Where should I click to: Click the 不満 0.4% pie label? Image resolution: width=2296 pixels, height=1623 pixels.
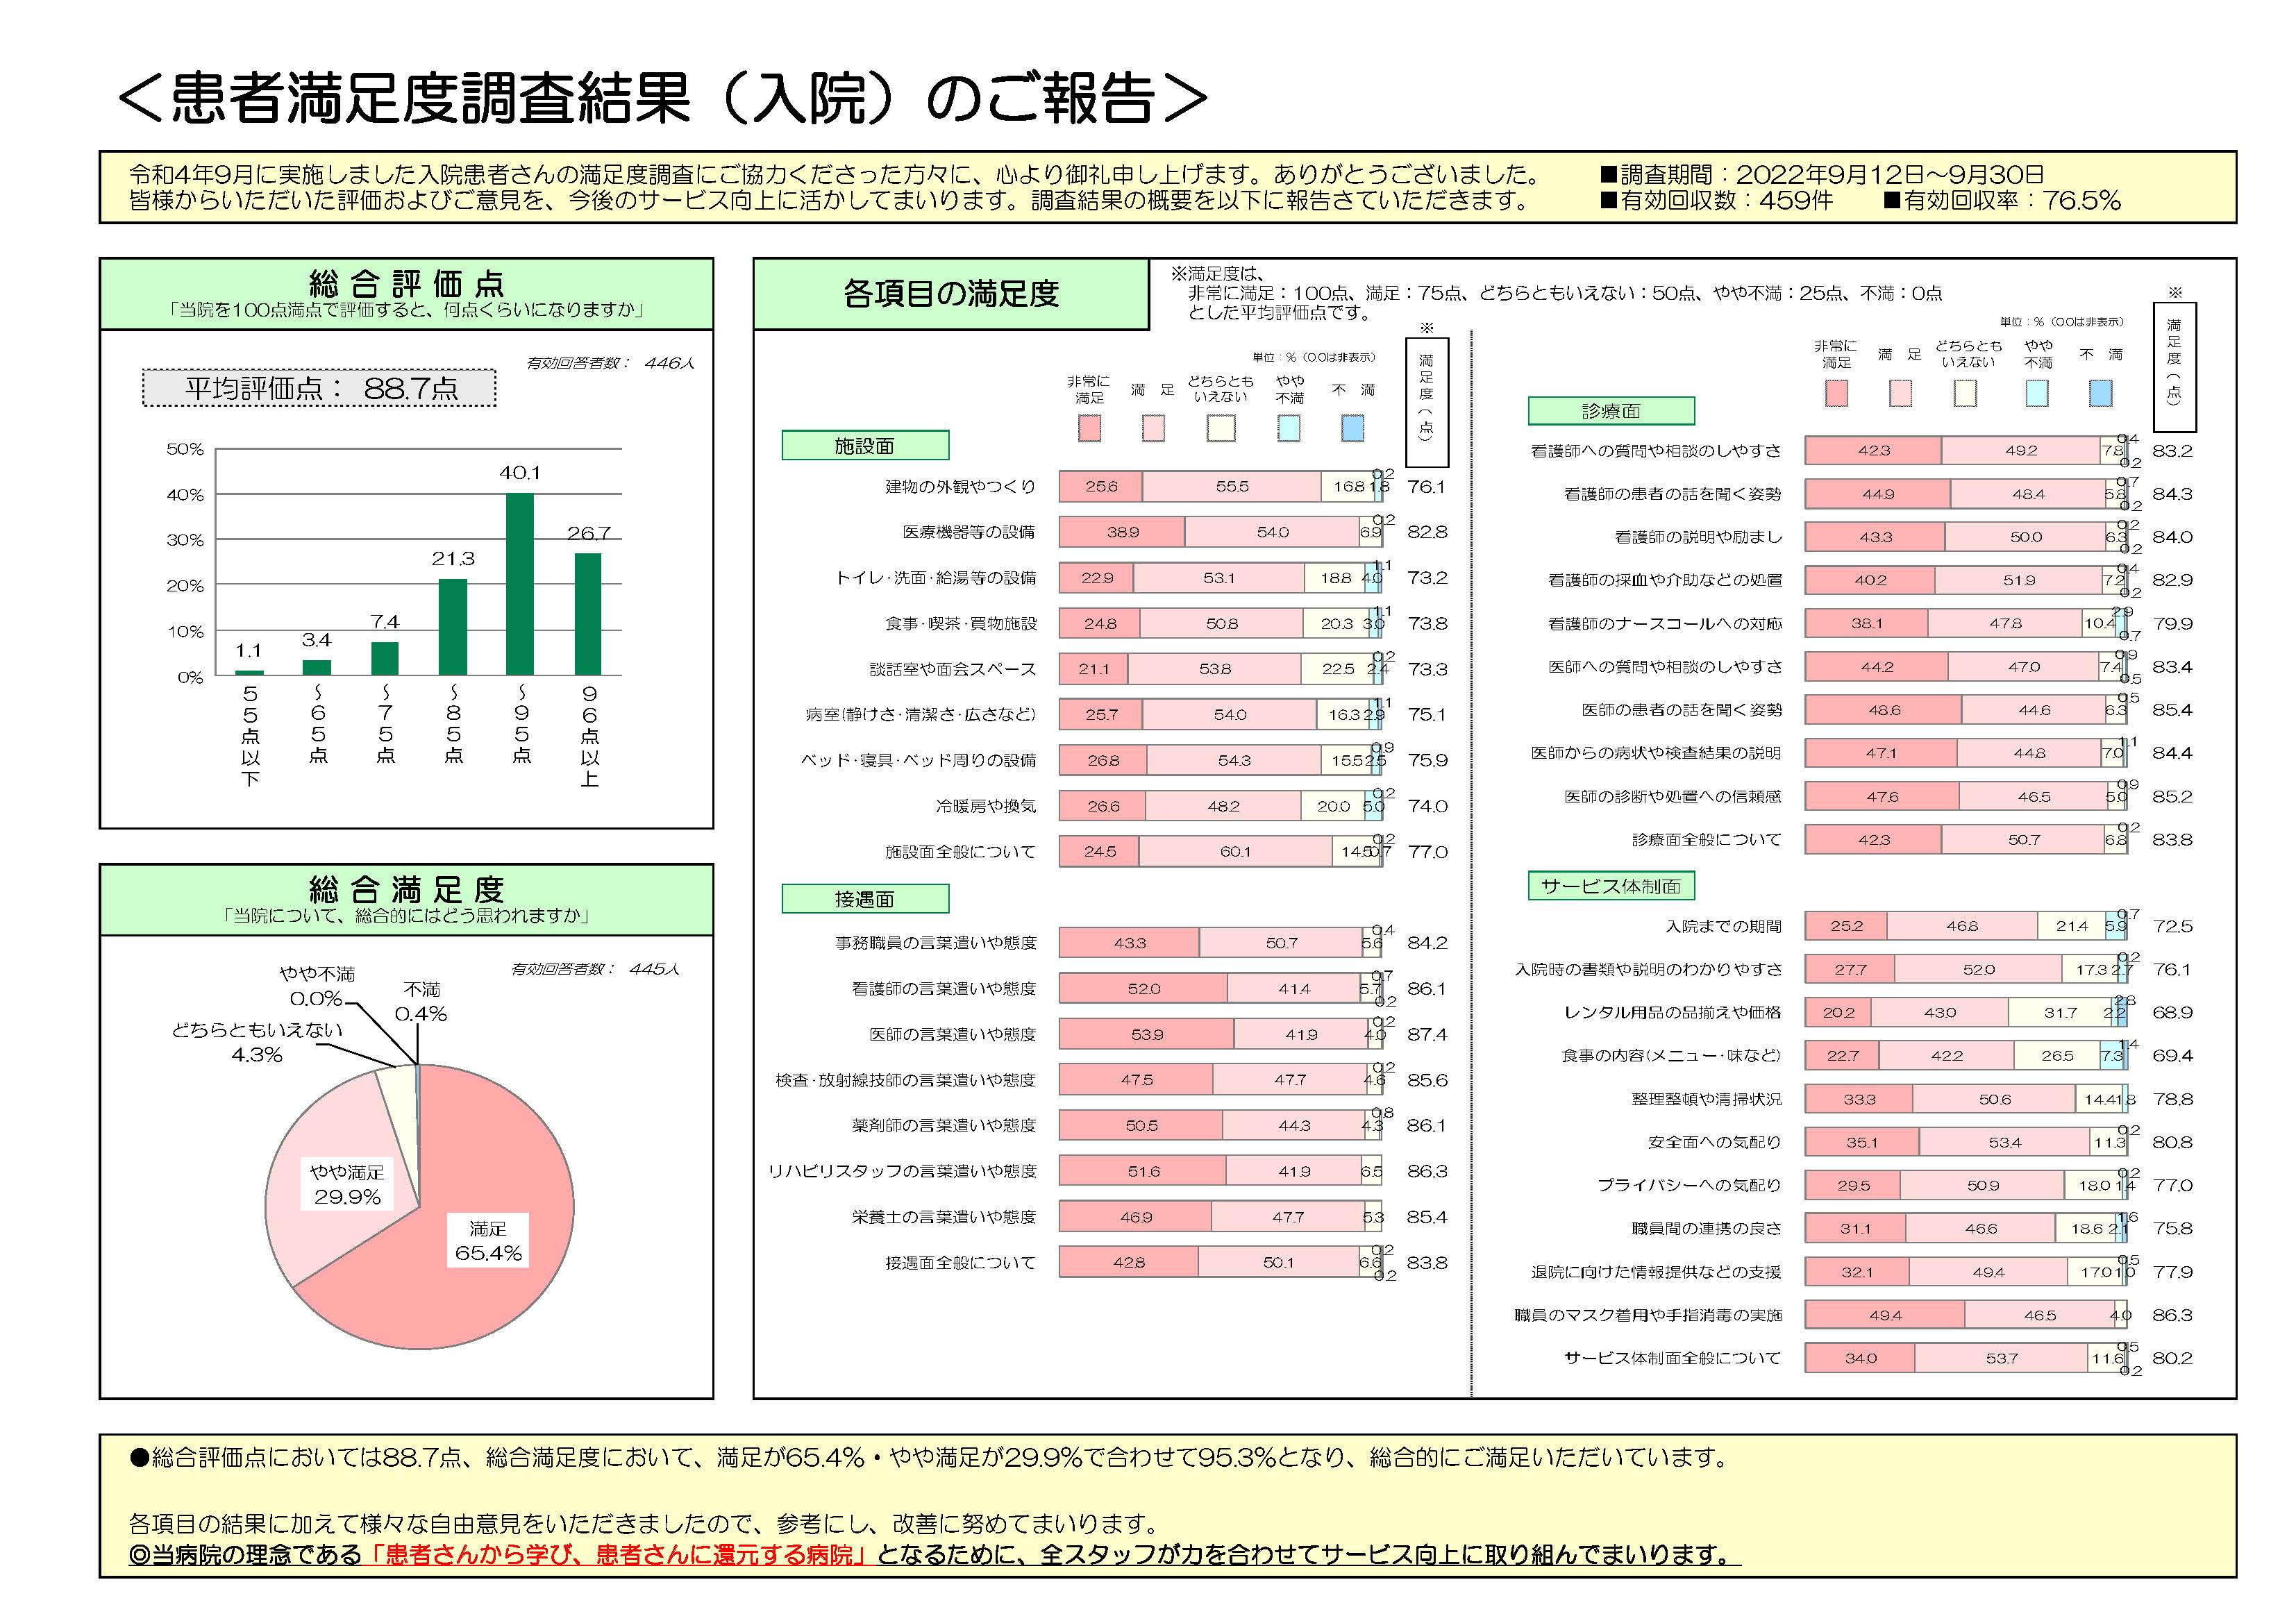tap(421, 1002)
